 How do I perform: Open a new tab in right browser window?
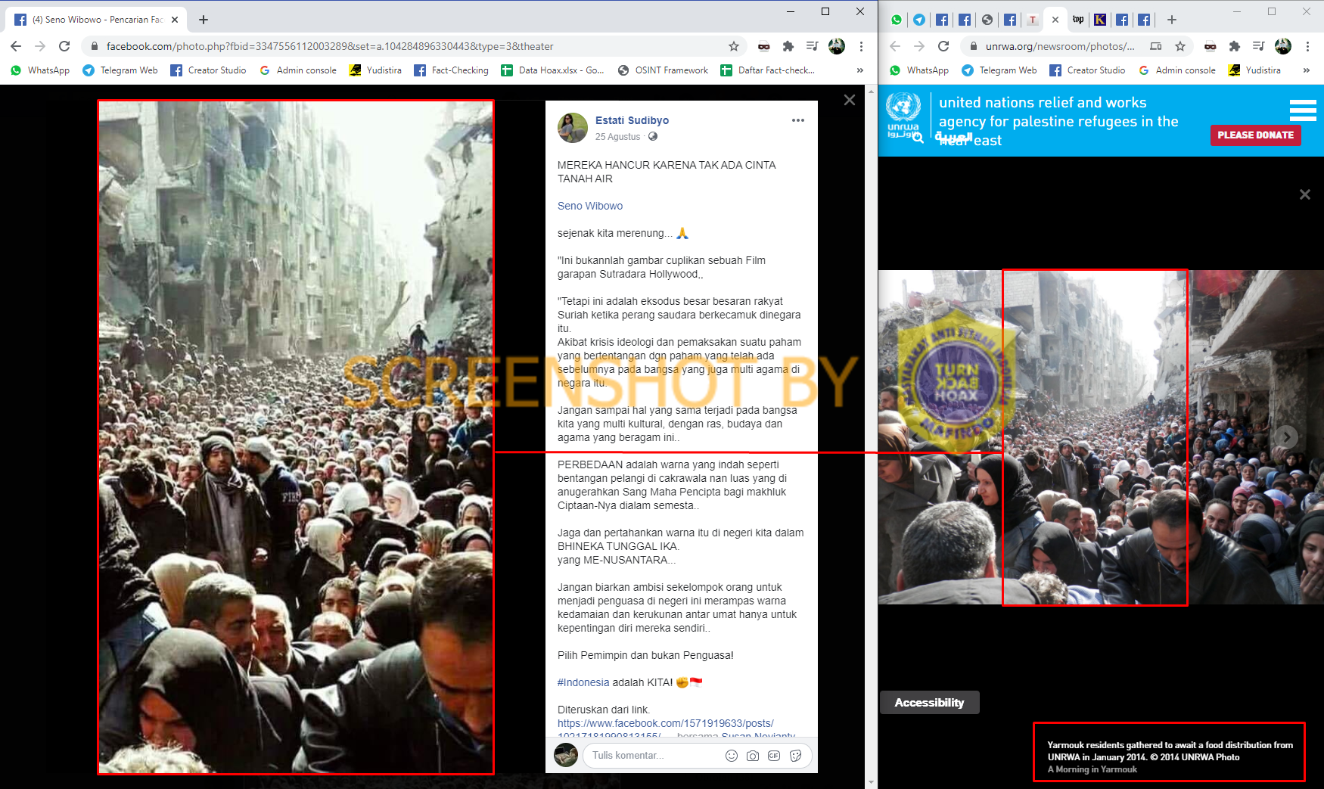point(1172,20)
